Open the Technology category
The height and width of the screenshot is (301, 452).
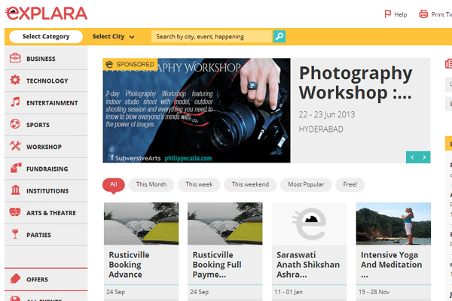[46, 81]
